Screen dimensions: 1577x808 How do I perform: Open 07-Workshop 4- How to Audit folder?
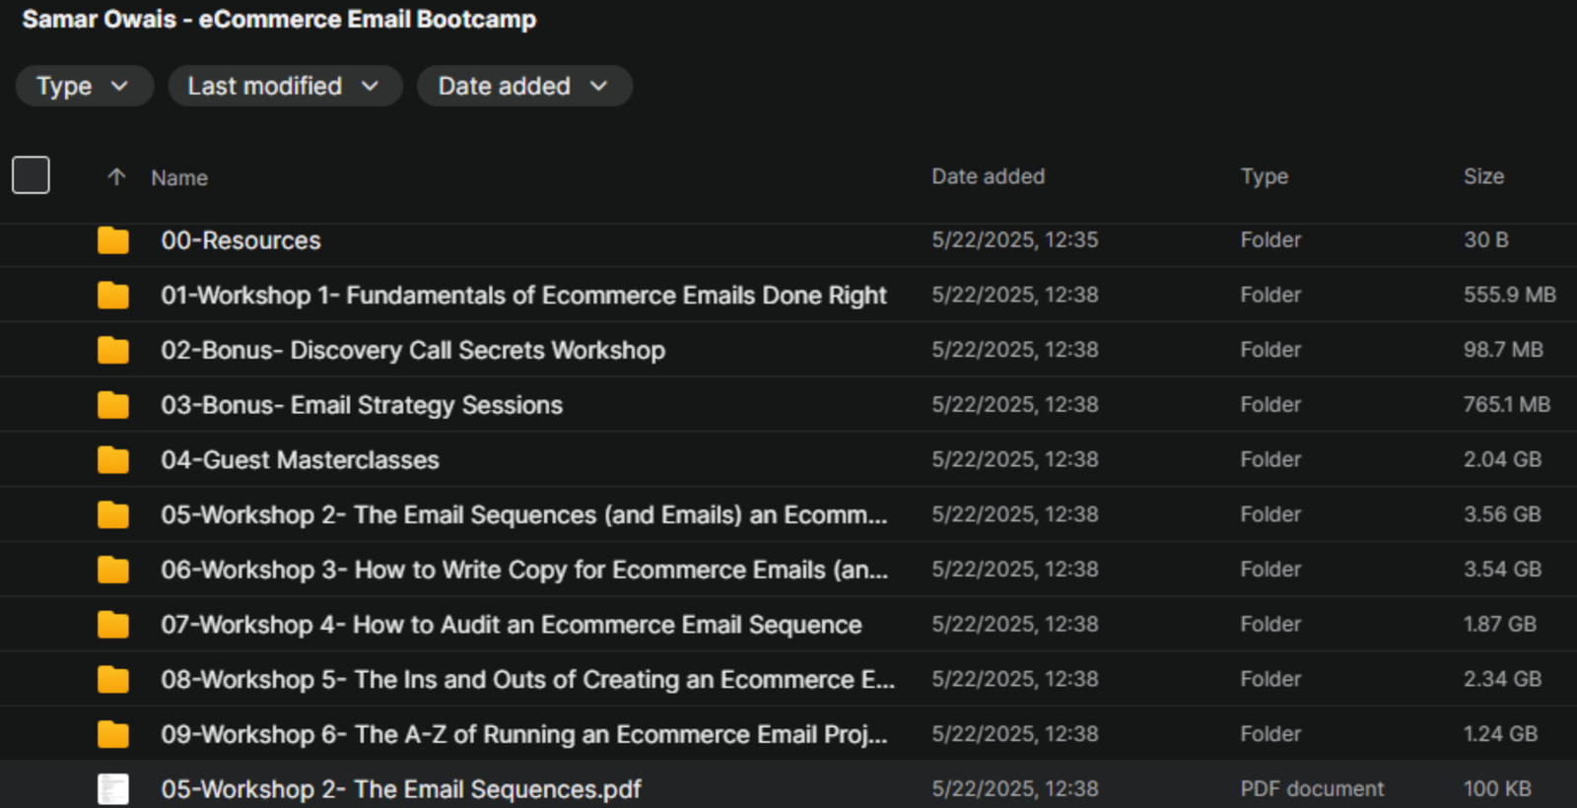[512, 625]
